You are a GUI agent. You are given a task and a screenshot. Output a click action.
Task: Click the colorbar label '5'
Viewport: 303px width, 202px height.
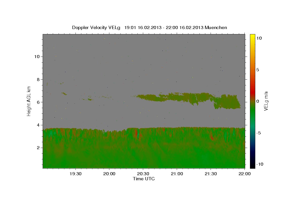(258, 70)
